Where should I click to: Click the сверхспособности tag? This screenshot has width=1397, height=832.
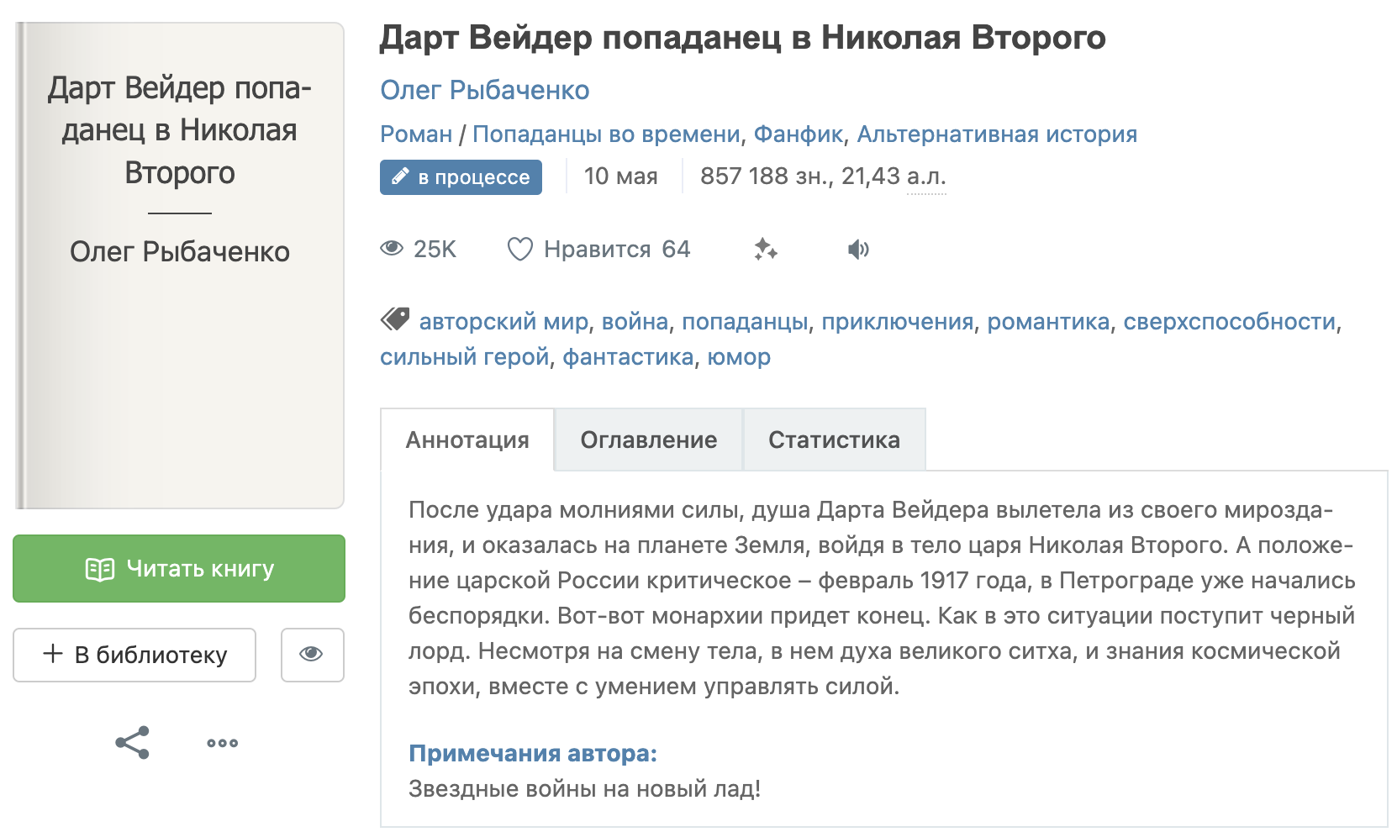click(x=1229, y=321)
